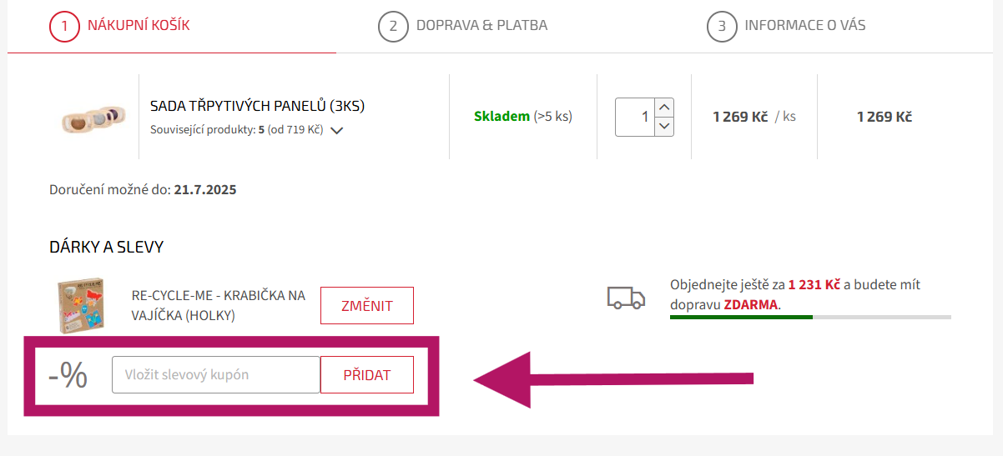The width and height of the screenshot is (1003, 456).
Task: Select the Nákupní košík step
Action: click(139, 25)
